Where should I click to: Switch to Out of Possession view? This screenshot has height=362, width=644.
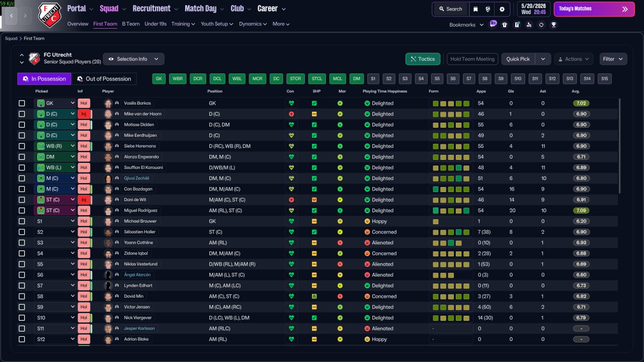pyautogui.click(x=104, y=79)
